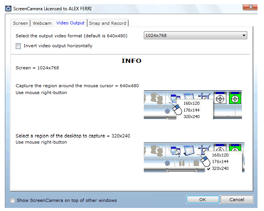Close the ScreenCamera settings window
Image resolution: width=264 pixels, height=211 pixels.
(x=250, y=7)
